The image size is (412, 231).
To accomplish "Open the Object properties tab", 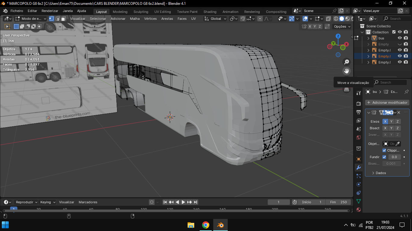I will click(359, 159).
